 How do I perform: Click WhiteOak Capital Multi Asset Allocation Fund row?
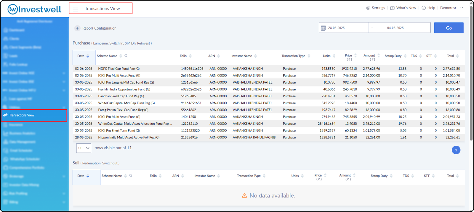click(x=269, y=124)
